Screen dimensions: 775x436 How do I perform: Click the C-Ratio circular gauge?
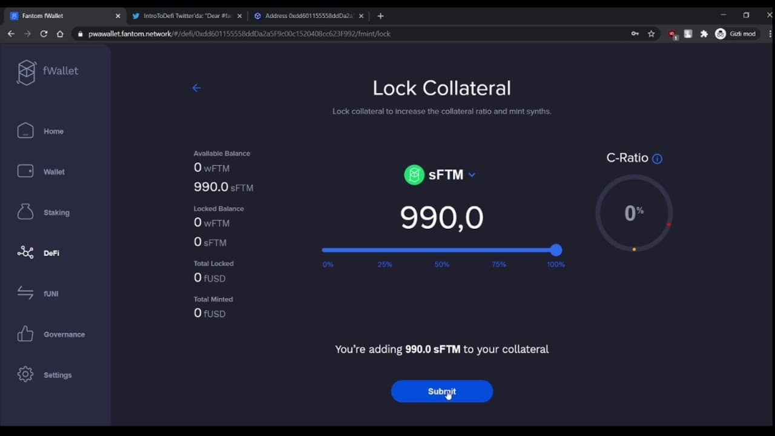(x=634, y=213)
